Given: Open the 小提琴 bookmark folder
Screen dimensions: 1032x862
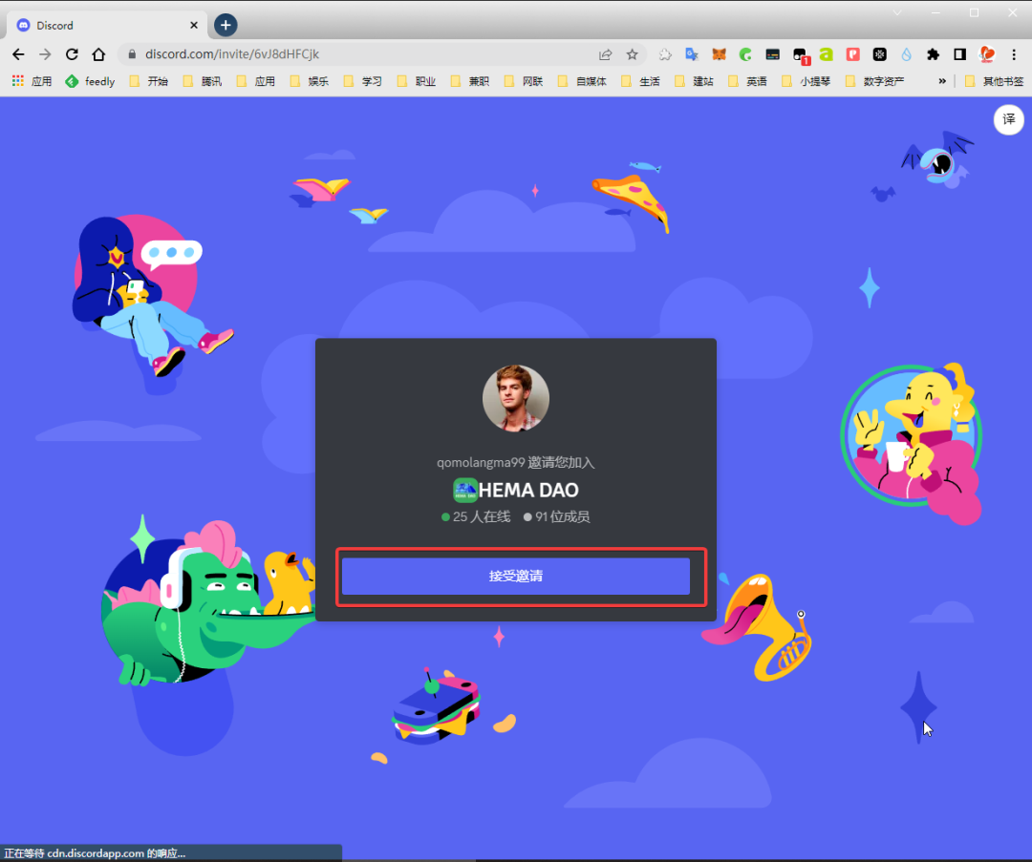Looking at the screenshot, I should click(x=806, y=81).
